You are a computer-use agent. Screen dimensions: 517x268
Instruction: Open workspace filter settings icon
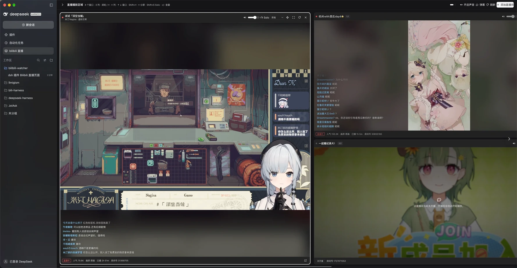point(45,60)
